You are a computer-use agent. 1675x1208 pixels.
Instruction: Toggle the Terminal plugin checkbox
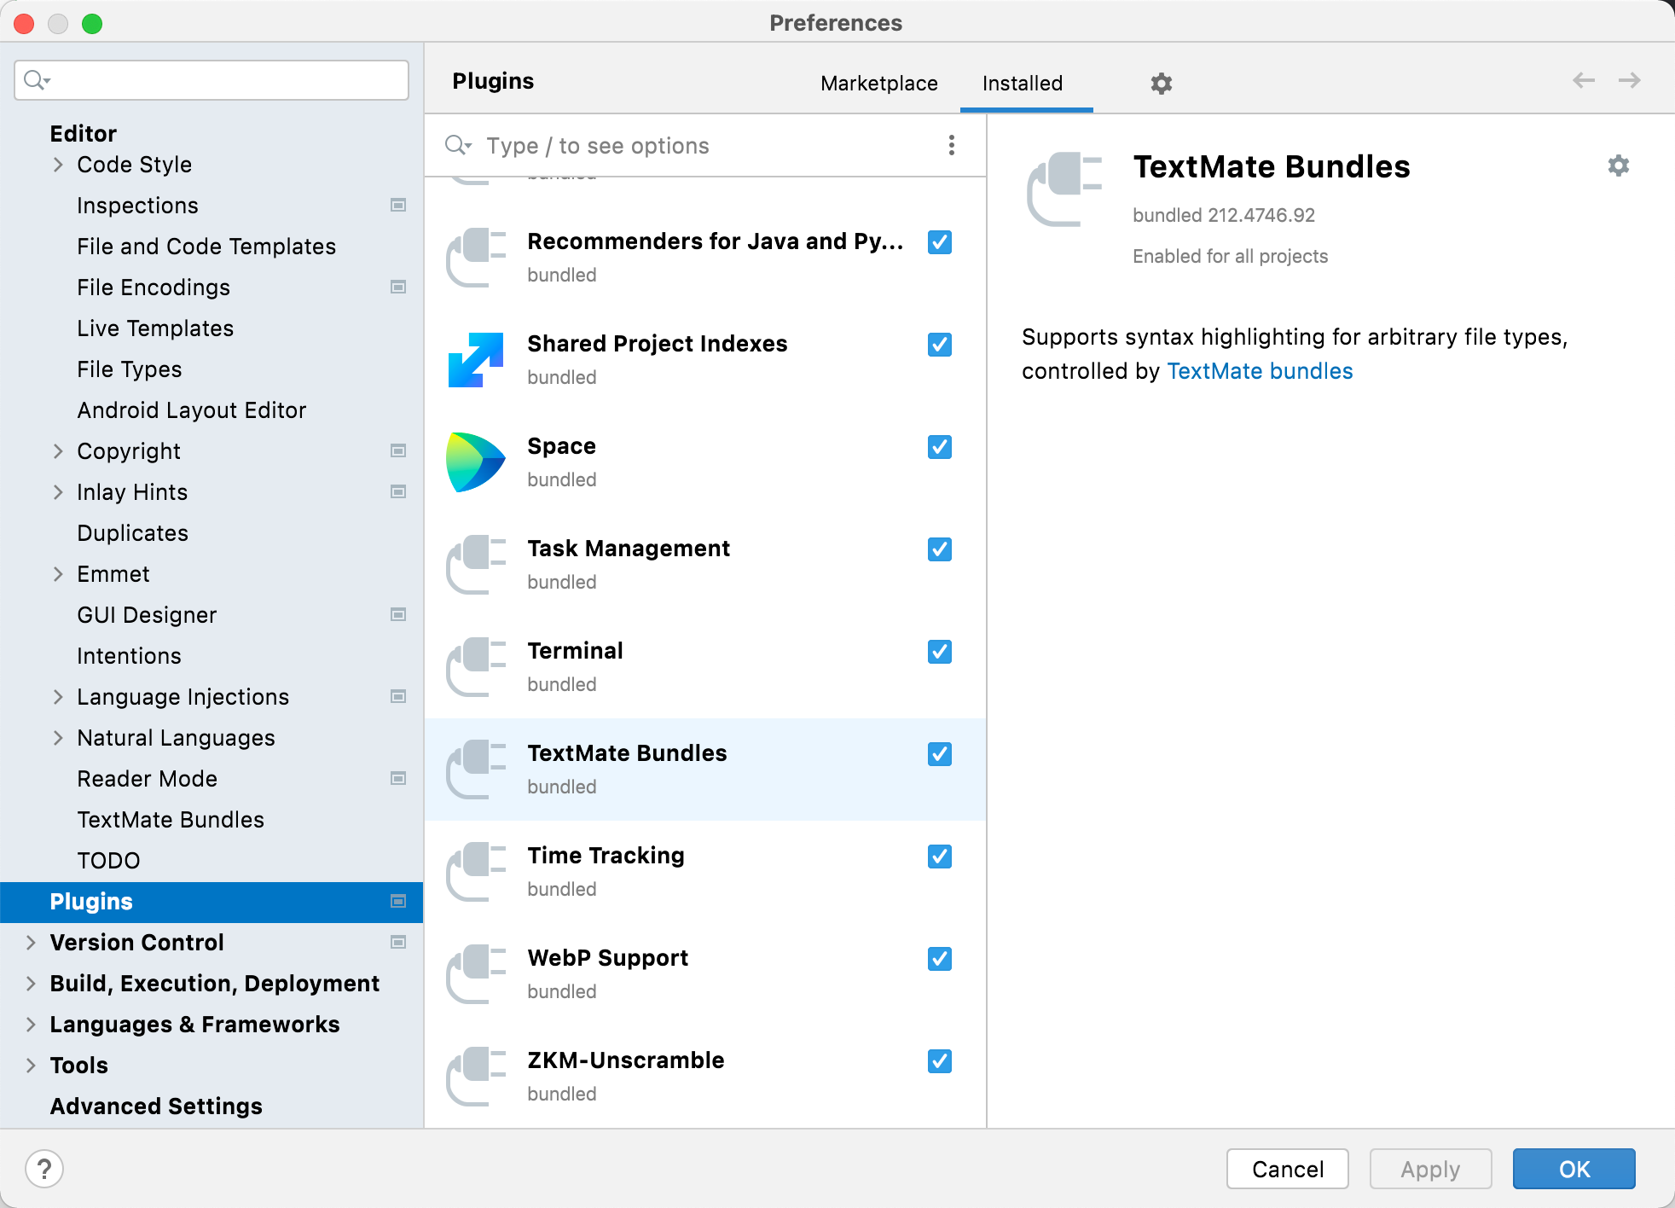point(940,652)
